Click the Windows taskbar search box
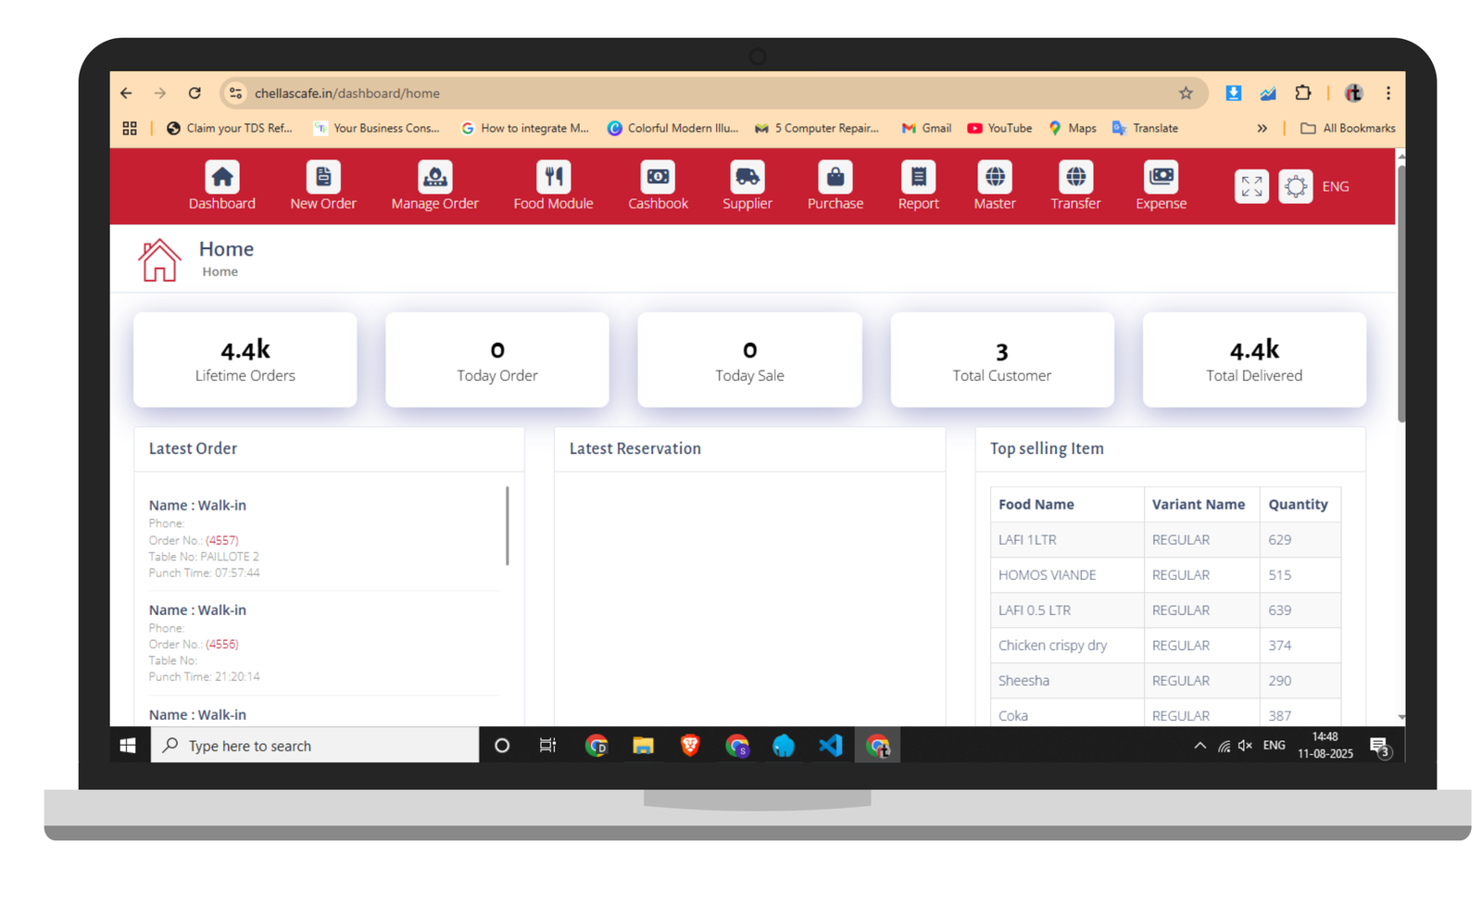1482x918 pixels. pos(315,746)
